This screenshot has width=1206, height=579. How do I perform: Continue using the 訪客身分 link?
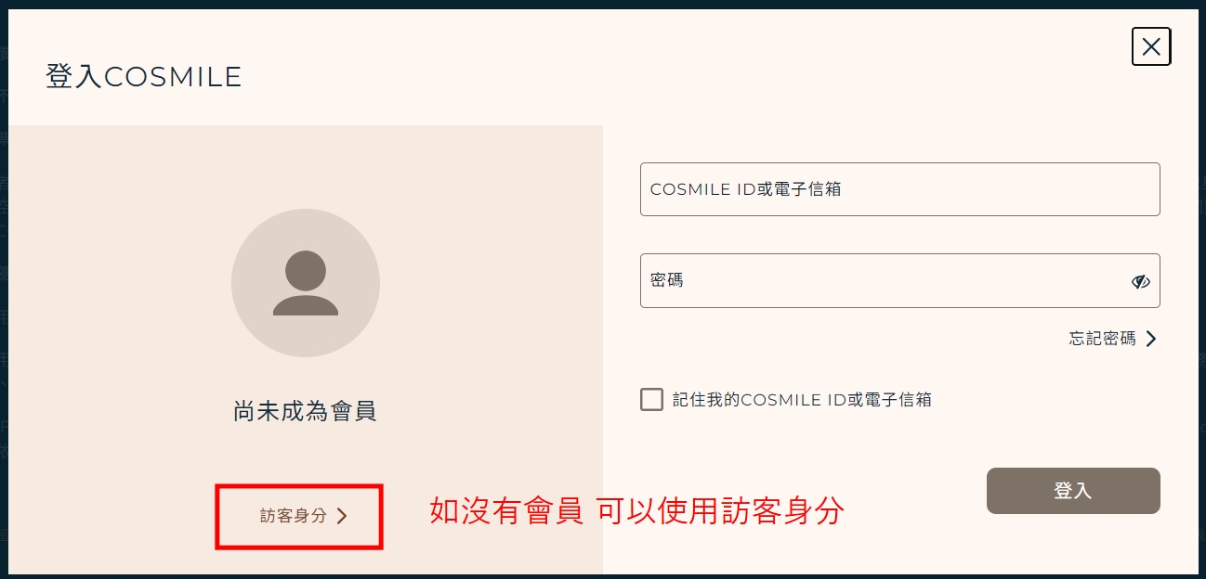tap(294, 516)
